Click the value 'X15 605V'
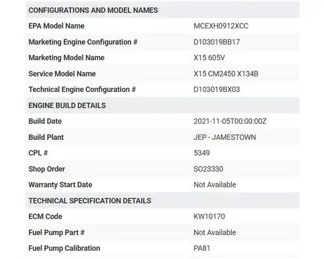 (x=209, y=58)
